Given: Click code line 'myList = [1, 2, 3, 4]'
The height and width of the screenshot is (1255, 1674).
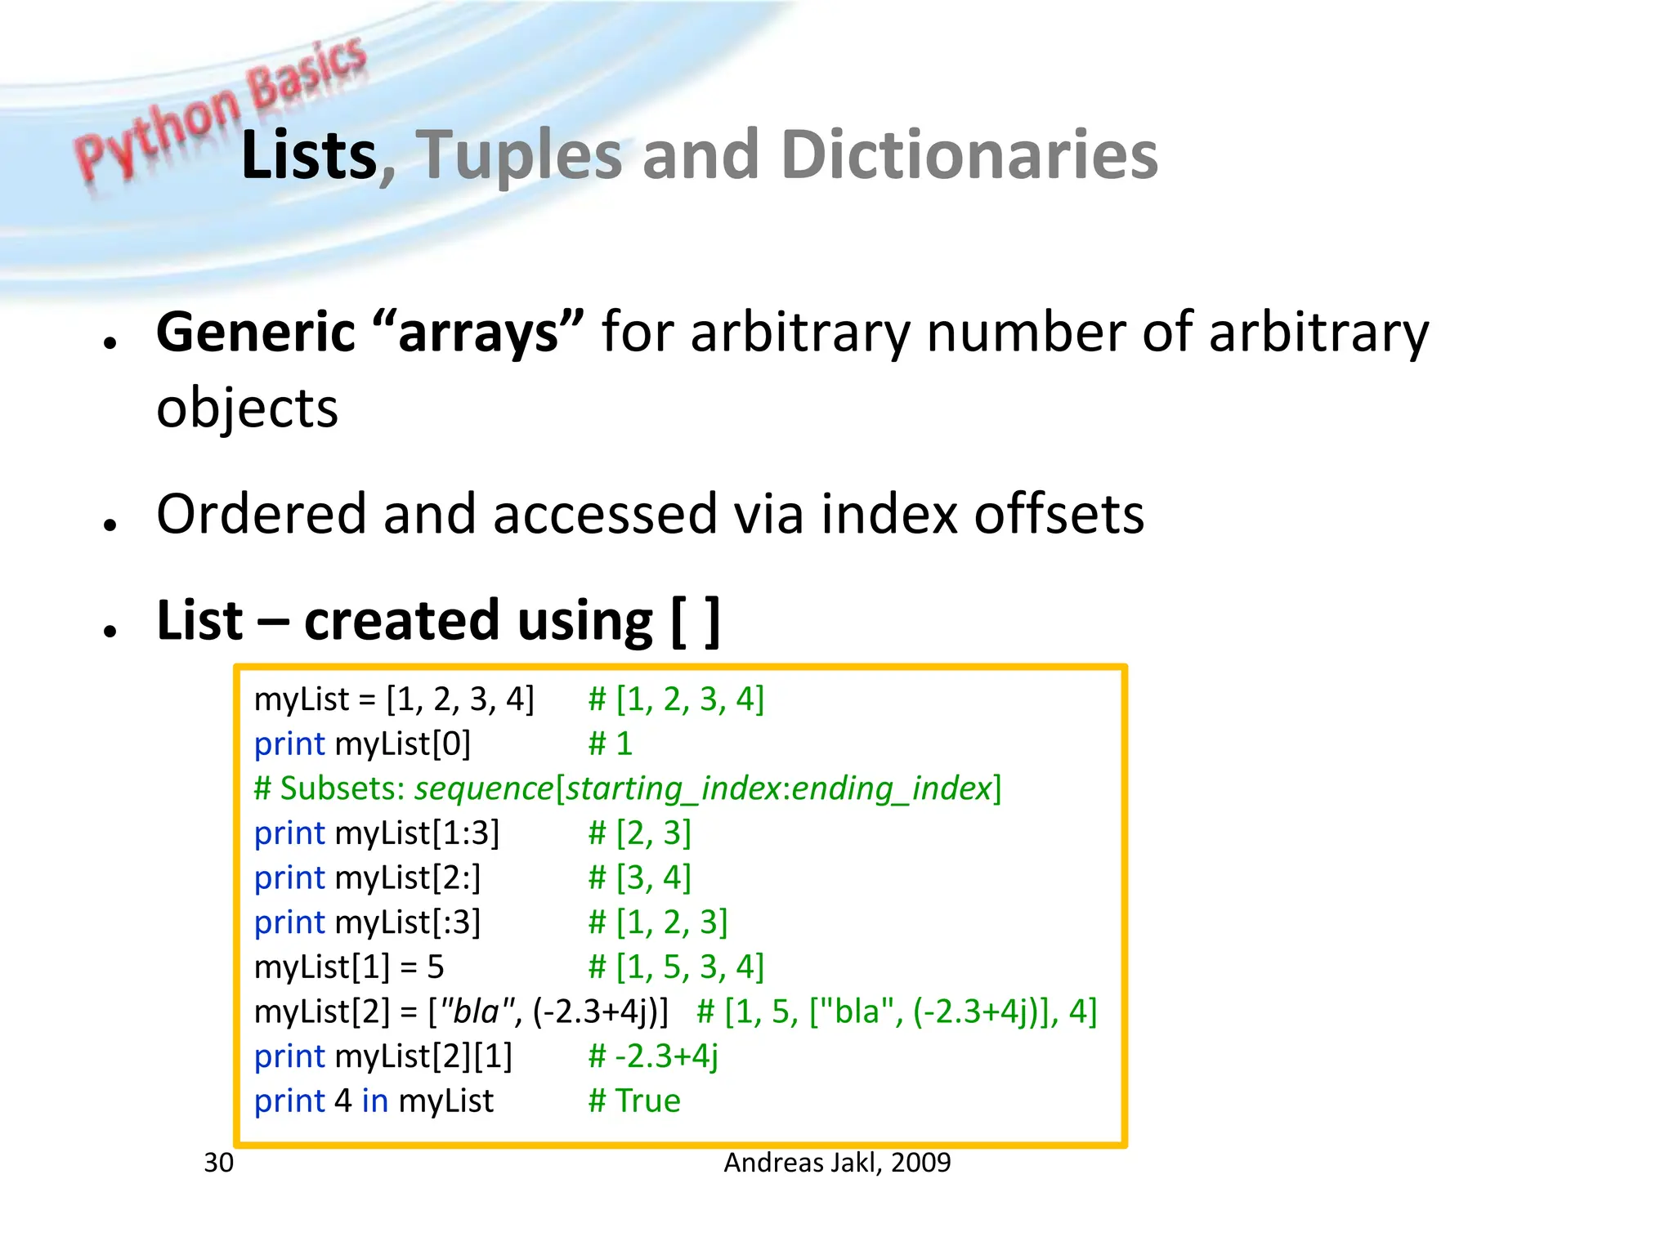Looking at the screenshot, I should coord(394,699).
